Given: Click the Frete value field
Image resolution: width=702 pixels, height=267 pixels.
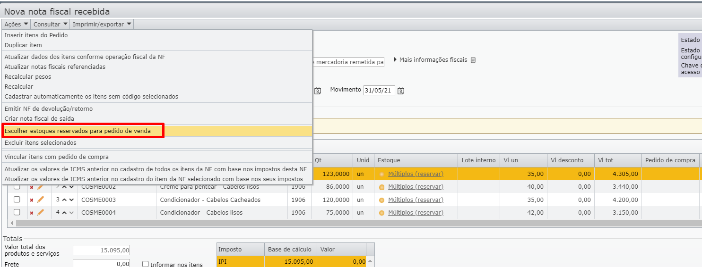Looking at the screenshot, I should pyautogui.click(x=101, y=264).
